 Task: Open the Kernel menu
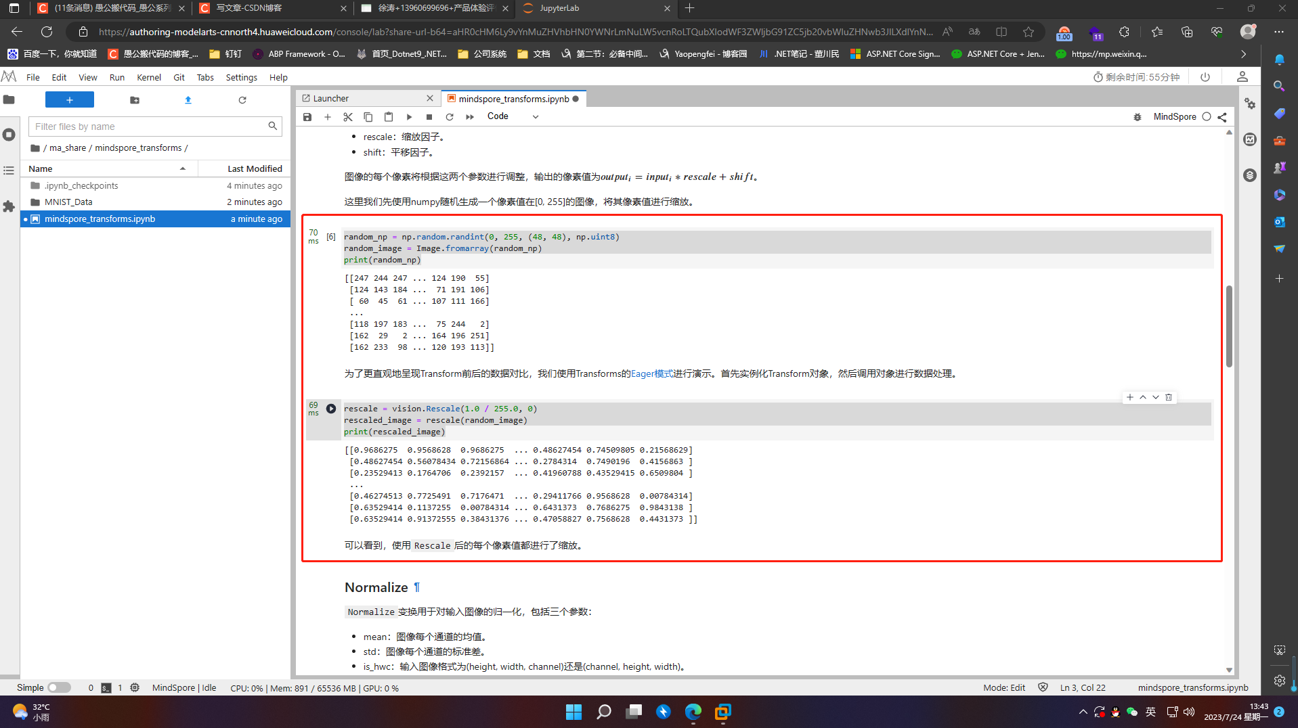pyautogui.click(x=149, y=77)
